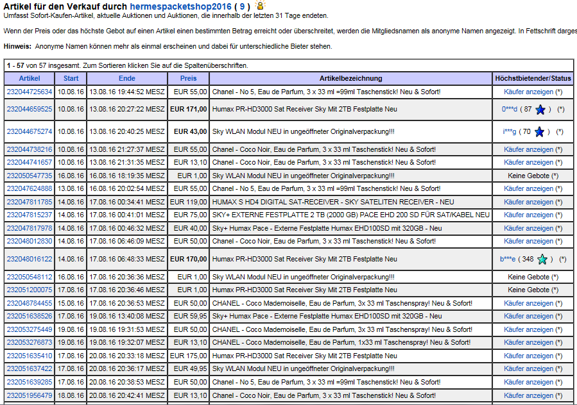Click end time 17.08.16 06:48:33 MESZ
The image size is (577, 405).
(127, 259)
